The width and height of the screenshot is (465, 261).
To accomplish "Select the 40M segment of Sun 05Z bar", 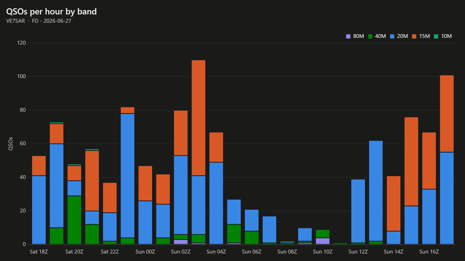I will click(234, 234).
